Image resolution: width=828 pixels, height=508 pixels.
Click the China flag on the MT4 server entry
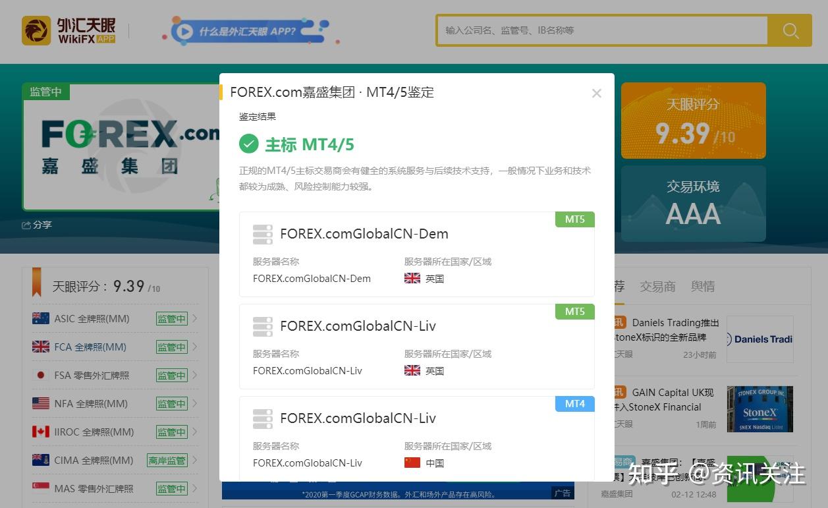point(412,463)
